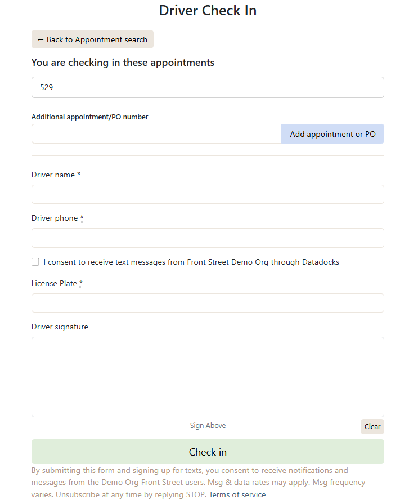
Task: Click the required asterisk beside License Plate
Action: 81,283
